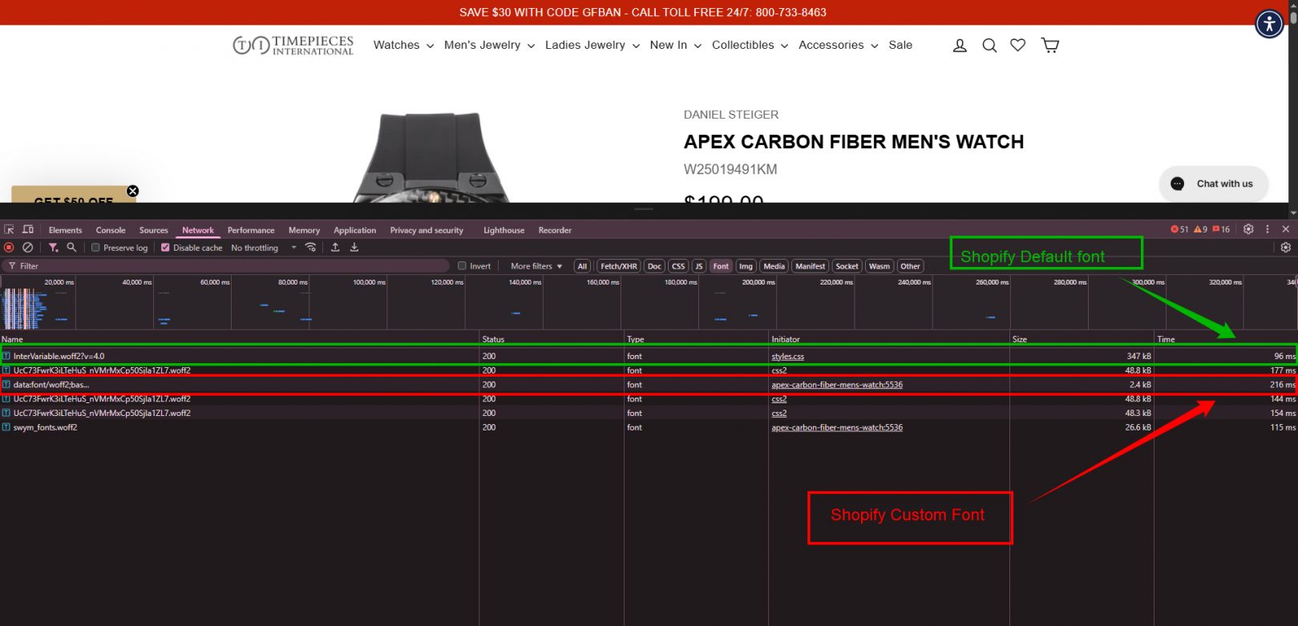This screenshot has width=1298, height=626.
Task: Show 9 warnings counter
Action: (x=1200, y=229)
